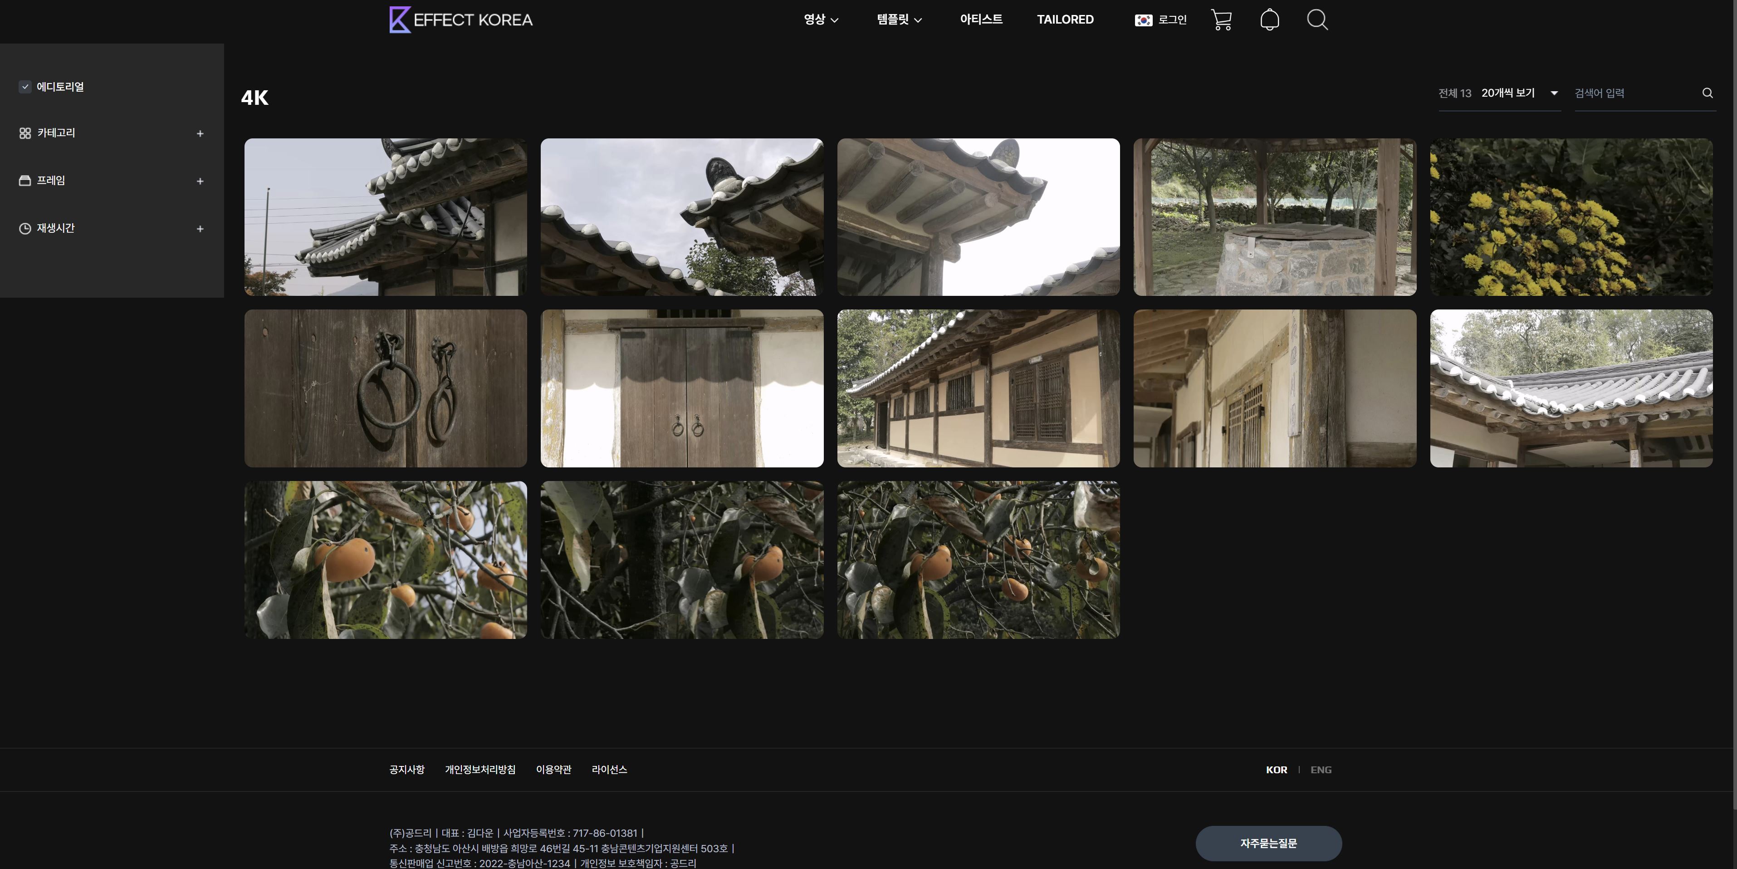Expand the 프레임 filter plus
The image size is (1737, 869).
[x=200, y=181]
